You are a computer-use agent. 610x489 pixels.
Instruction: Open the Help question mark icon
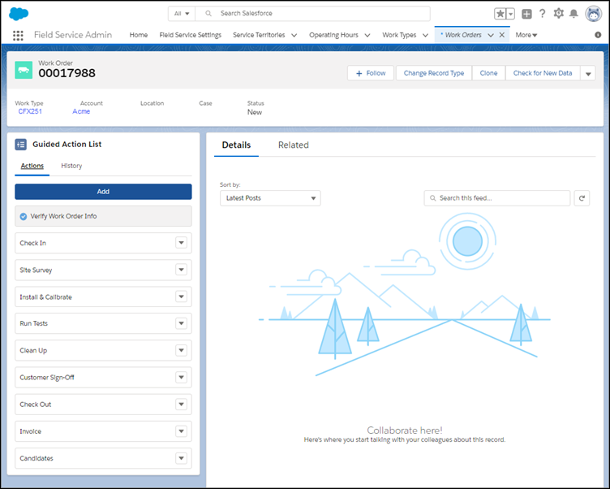coord(543,14)
